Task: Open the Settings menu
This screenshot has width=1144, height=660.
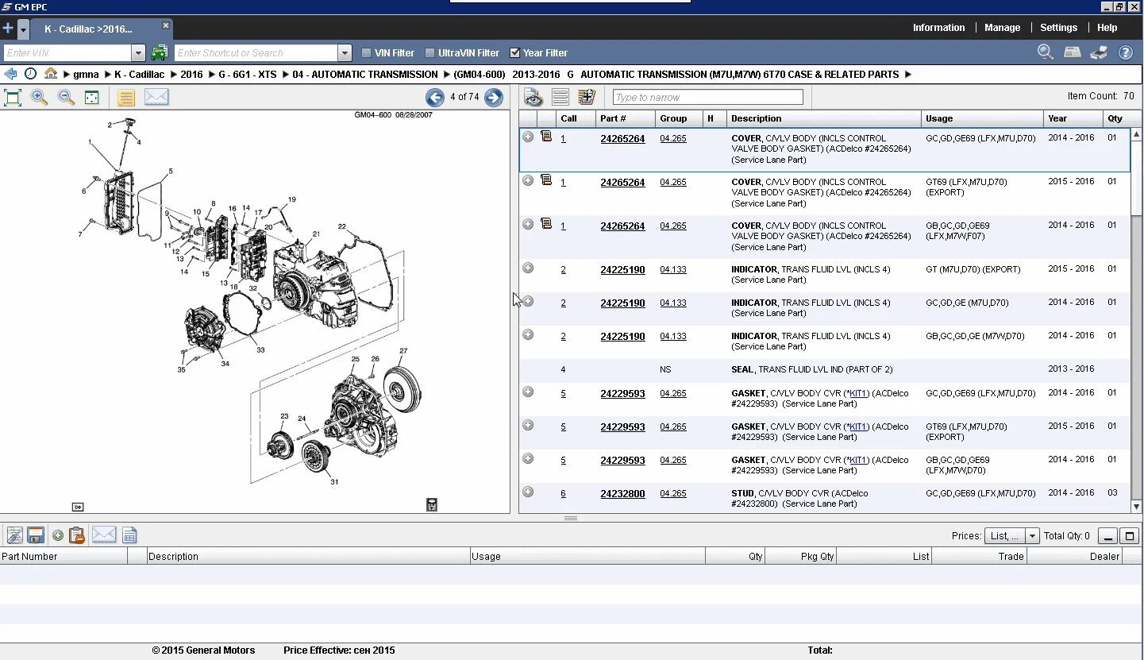Action: pos(1058,28)
